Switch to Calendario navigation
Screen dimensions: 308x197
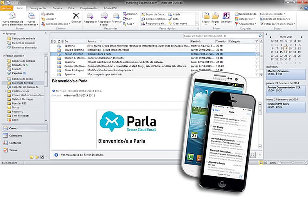point(25,135)
